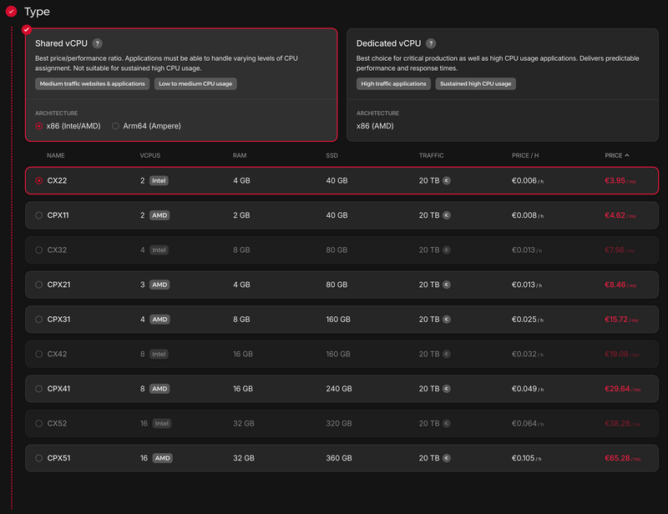This screenshot has width=668, height=514.
Task: Click 'High traffic applications' tag
Action: (393, 84)
